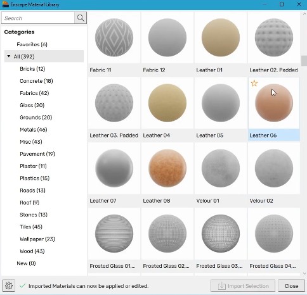
Task: Select the Velour 01 material sphere
Action: click(221, 168)
